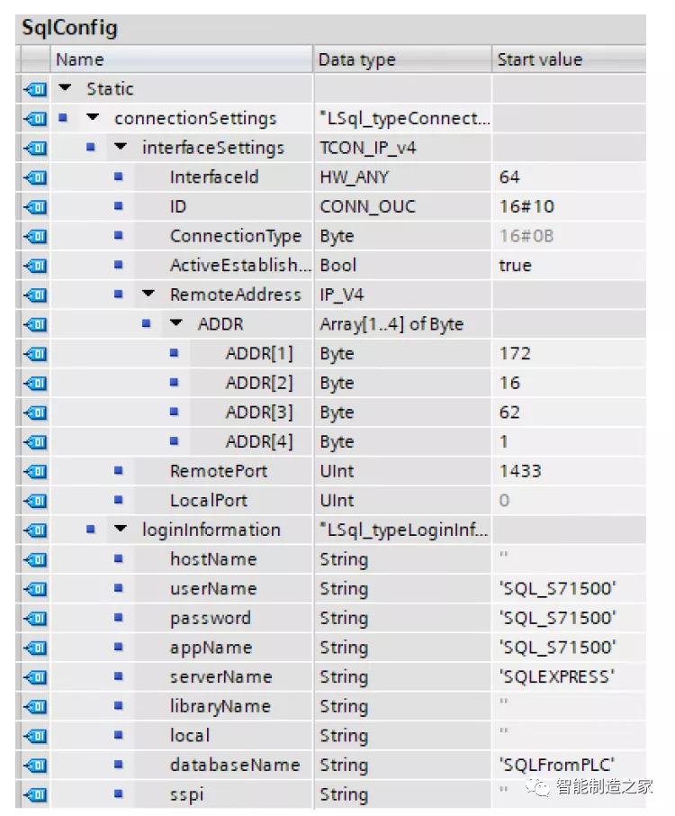
Task: Select the InterfaceId start value 64
Action: (x=569, y=177)
